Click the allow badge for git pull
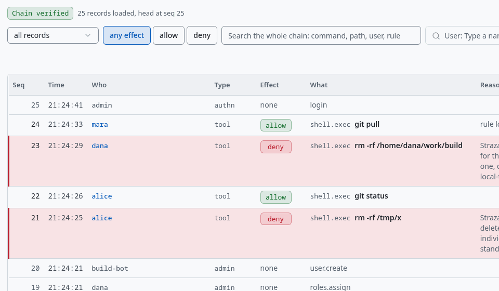This screenshot has height=291, width=499. [276, 125]
